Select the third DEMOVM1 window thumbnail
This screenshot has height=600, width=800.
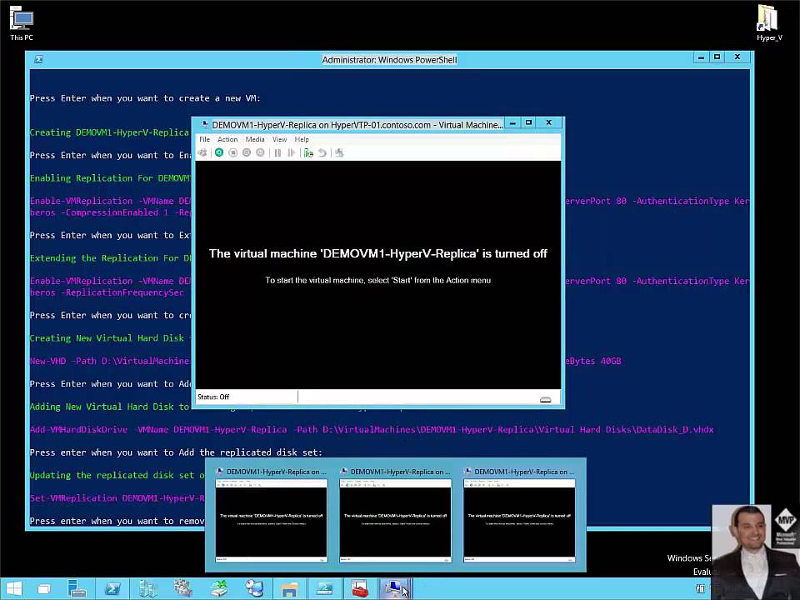coord(519,517)
